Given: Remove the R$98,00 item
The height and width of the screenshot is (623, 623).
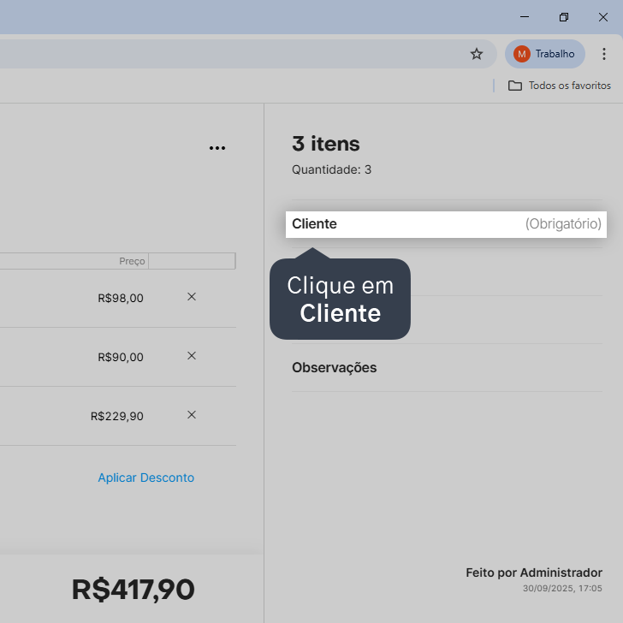Looking at the screenshot, I should point(192,297).
